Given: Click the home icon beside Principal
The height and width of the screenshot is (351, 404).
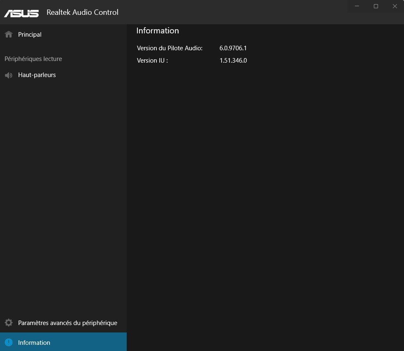Looking at the screenshot, I should click(8, 35).
